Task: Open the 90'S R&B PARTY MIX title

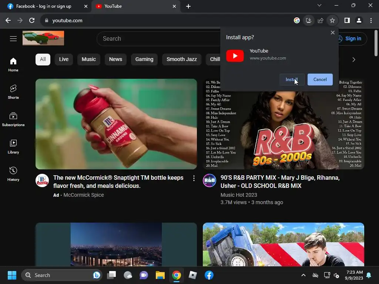Action: pyautogui.click(x=280, y=182)
